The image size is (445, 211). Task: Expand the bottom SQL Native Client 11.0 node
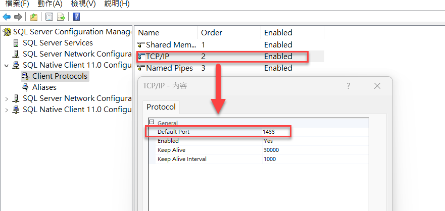(x=7, y=110)
